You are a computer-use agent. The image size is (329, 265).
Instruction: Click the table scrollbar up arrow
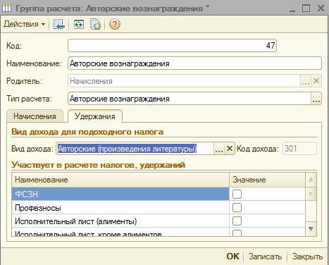[x=311, y=180]
